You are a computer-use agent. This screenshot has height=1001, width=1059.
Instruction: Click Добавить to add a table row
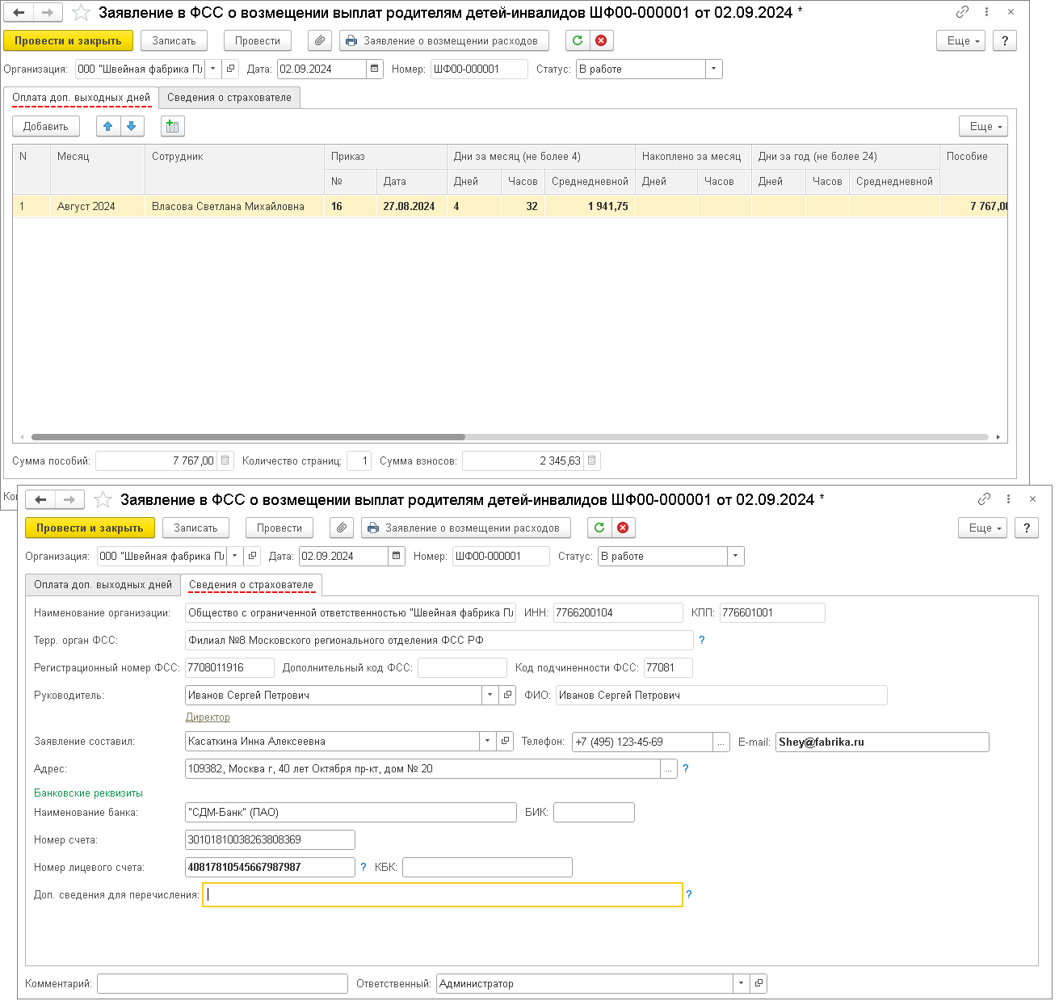point(46,126)
